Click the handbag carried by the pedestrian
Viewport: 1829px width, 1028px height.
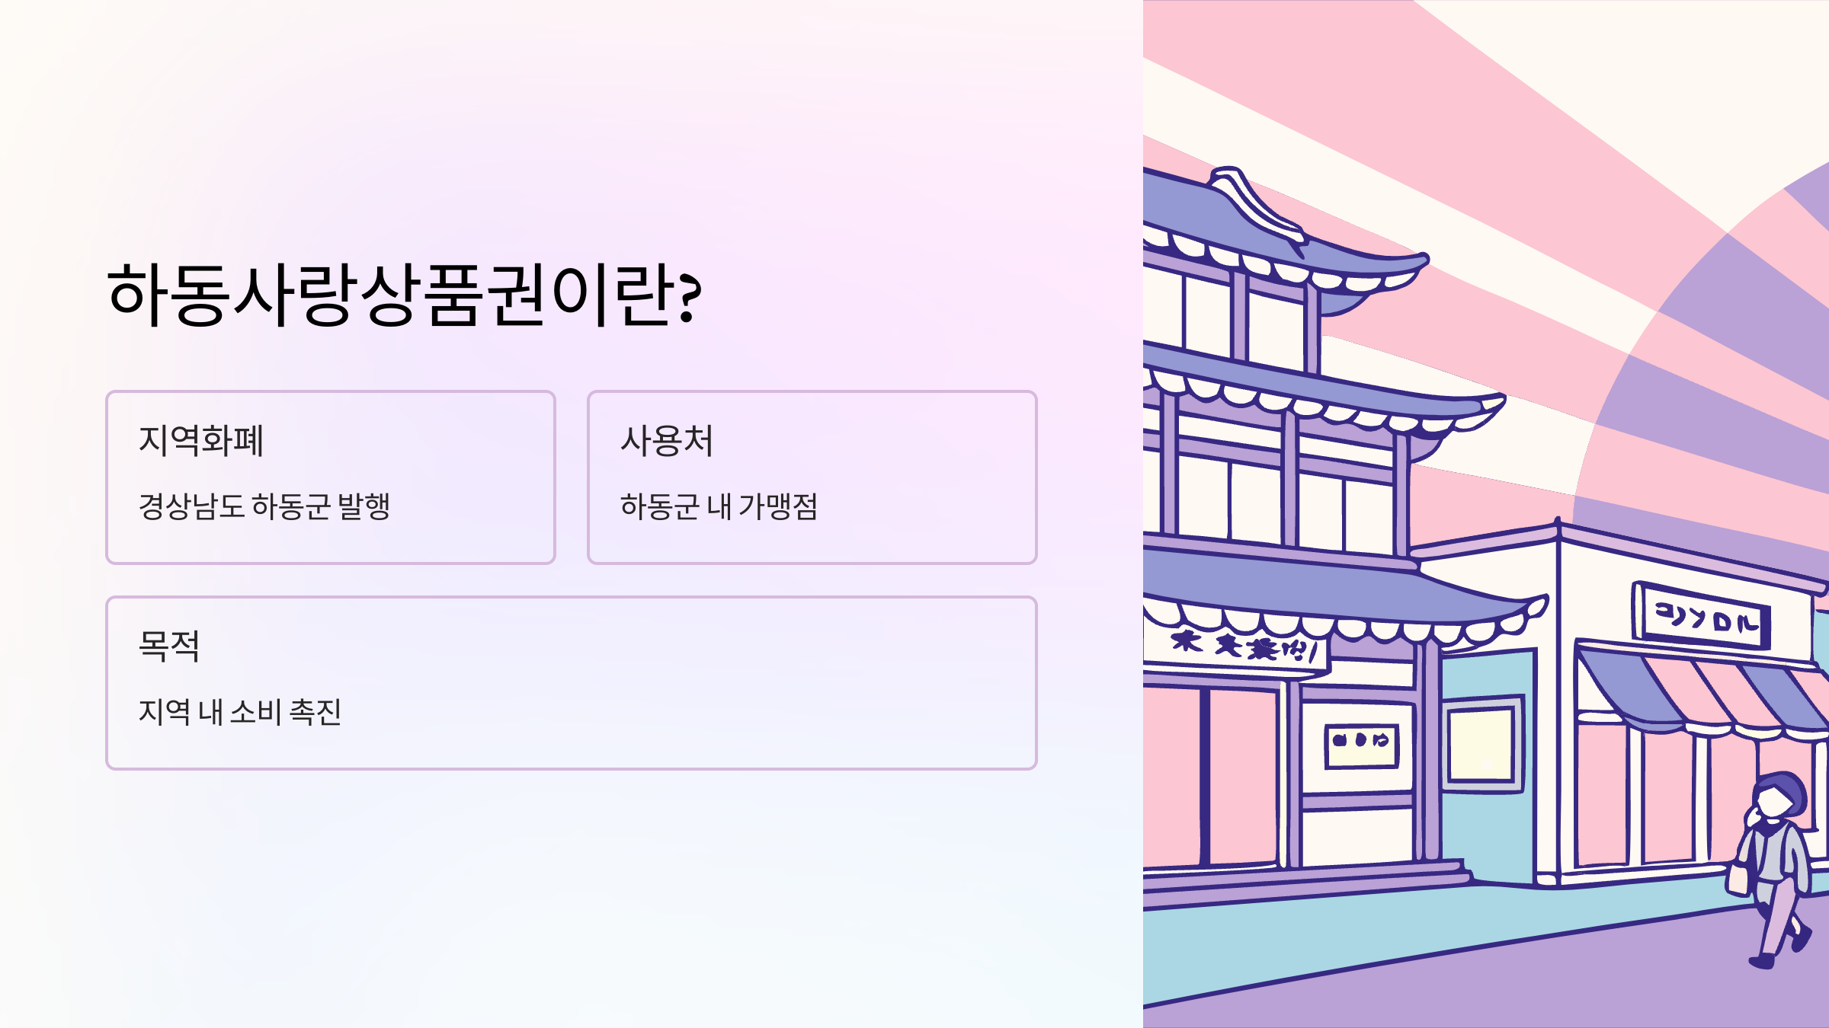pyautogui.click(x=1740, y=877)
